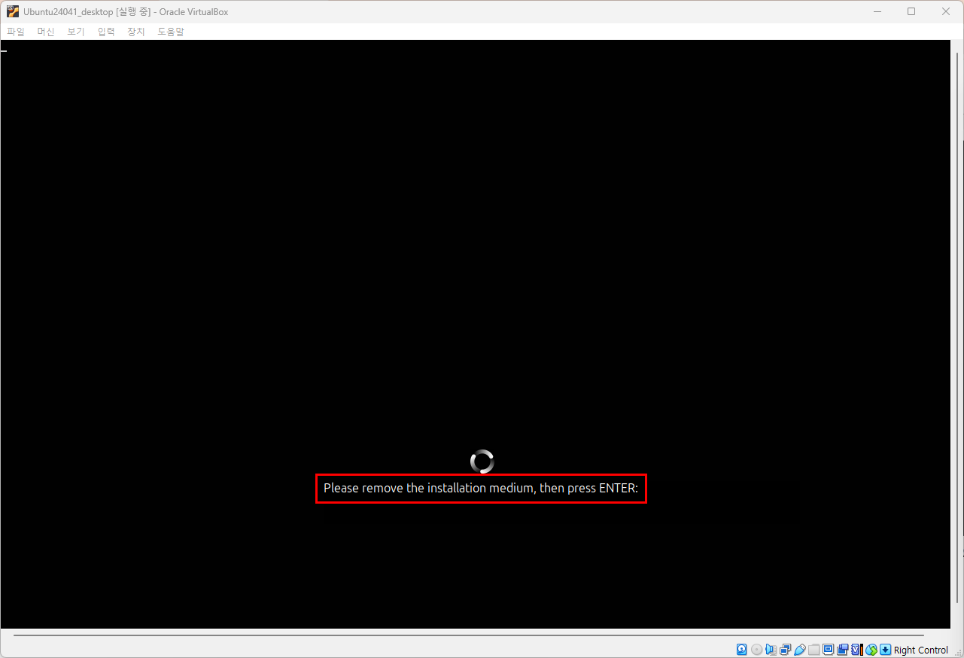The height and width of the screenshot is (658, 964).
Task: Click the mouse integration status icon
Action: tap(871, 650)
